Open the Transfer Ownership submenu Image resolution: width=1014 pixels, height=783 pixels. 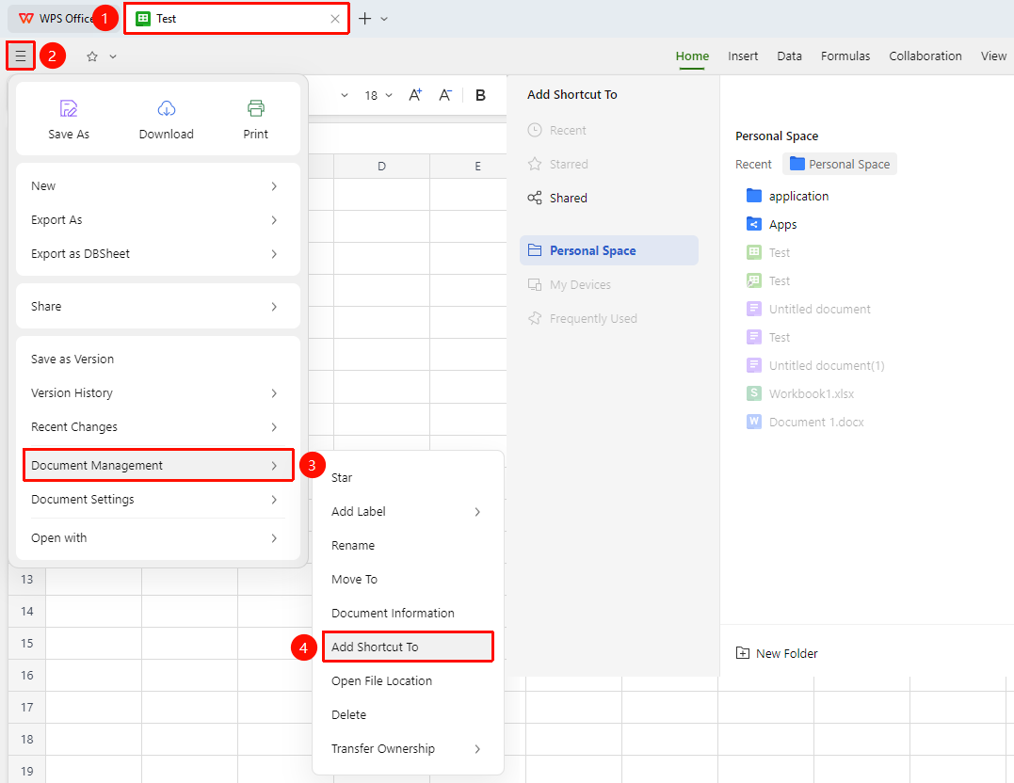click(x=408, y=749)
